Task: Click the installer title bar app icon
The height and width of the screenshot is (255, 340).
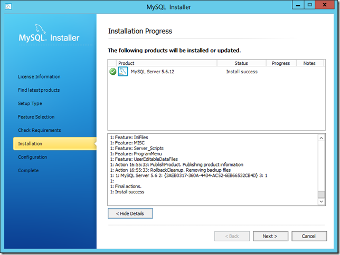Action: (x=8, y=6)
